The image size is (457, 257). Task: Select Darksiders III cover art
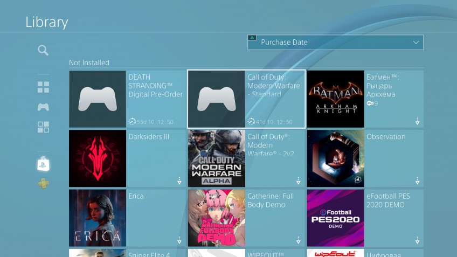tap(98, 158)
